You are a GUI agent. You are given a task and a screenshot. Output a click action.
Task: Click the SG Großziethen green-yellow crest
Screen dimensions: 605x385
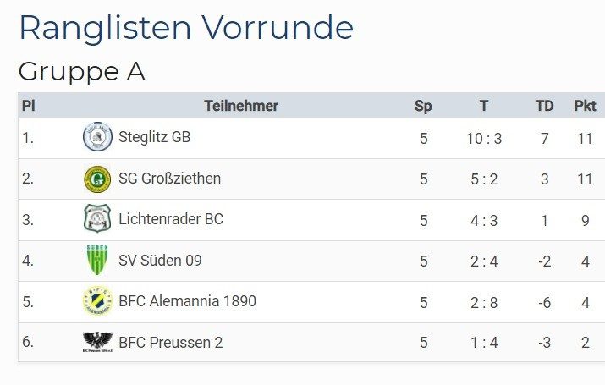tap(97, 179)
